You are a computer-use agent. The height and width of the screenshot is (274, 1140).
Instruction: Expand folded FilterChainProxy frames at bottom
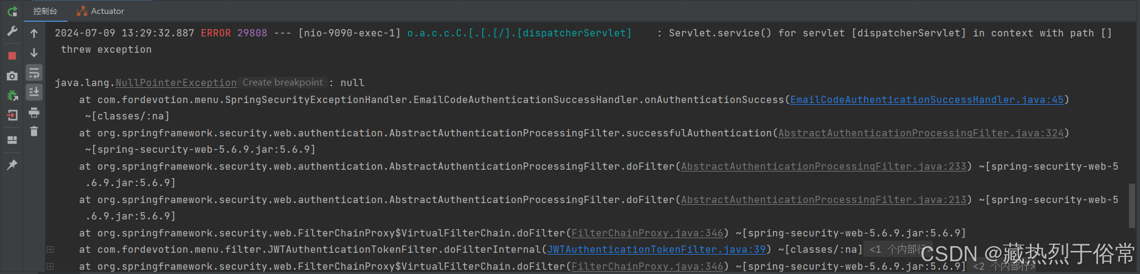pos(50,266)
